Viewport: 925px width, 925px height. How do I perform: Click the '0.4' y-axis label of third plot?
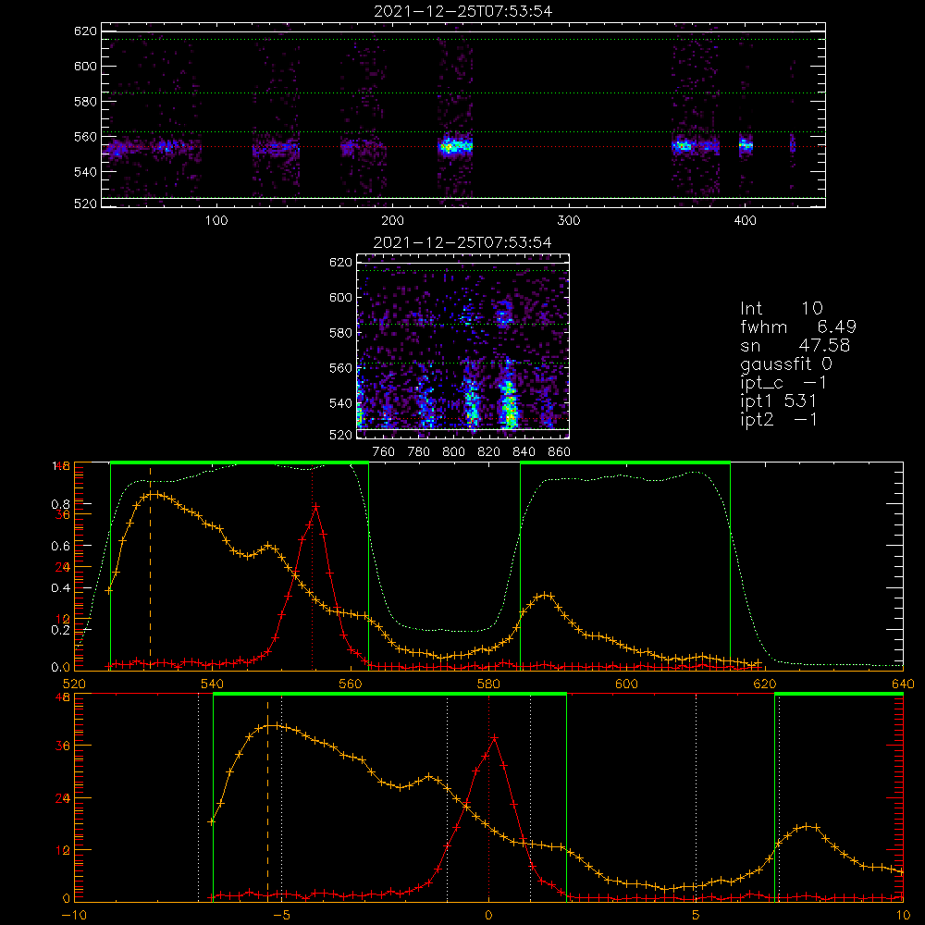tap(60, 587)
